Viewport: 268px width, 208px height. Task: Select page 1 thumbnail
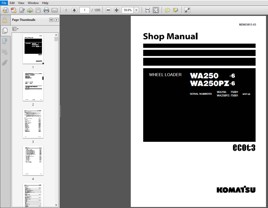(x=33, y=49)
